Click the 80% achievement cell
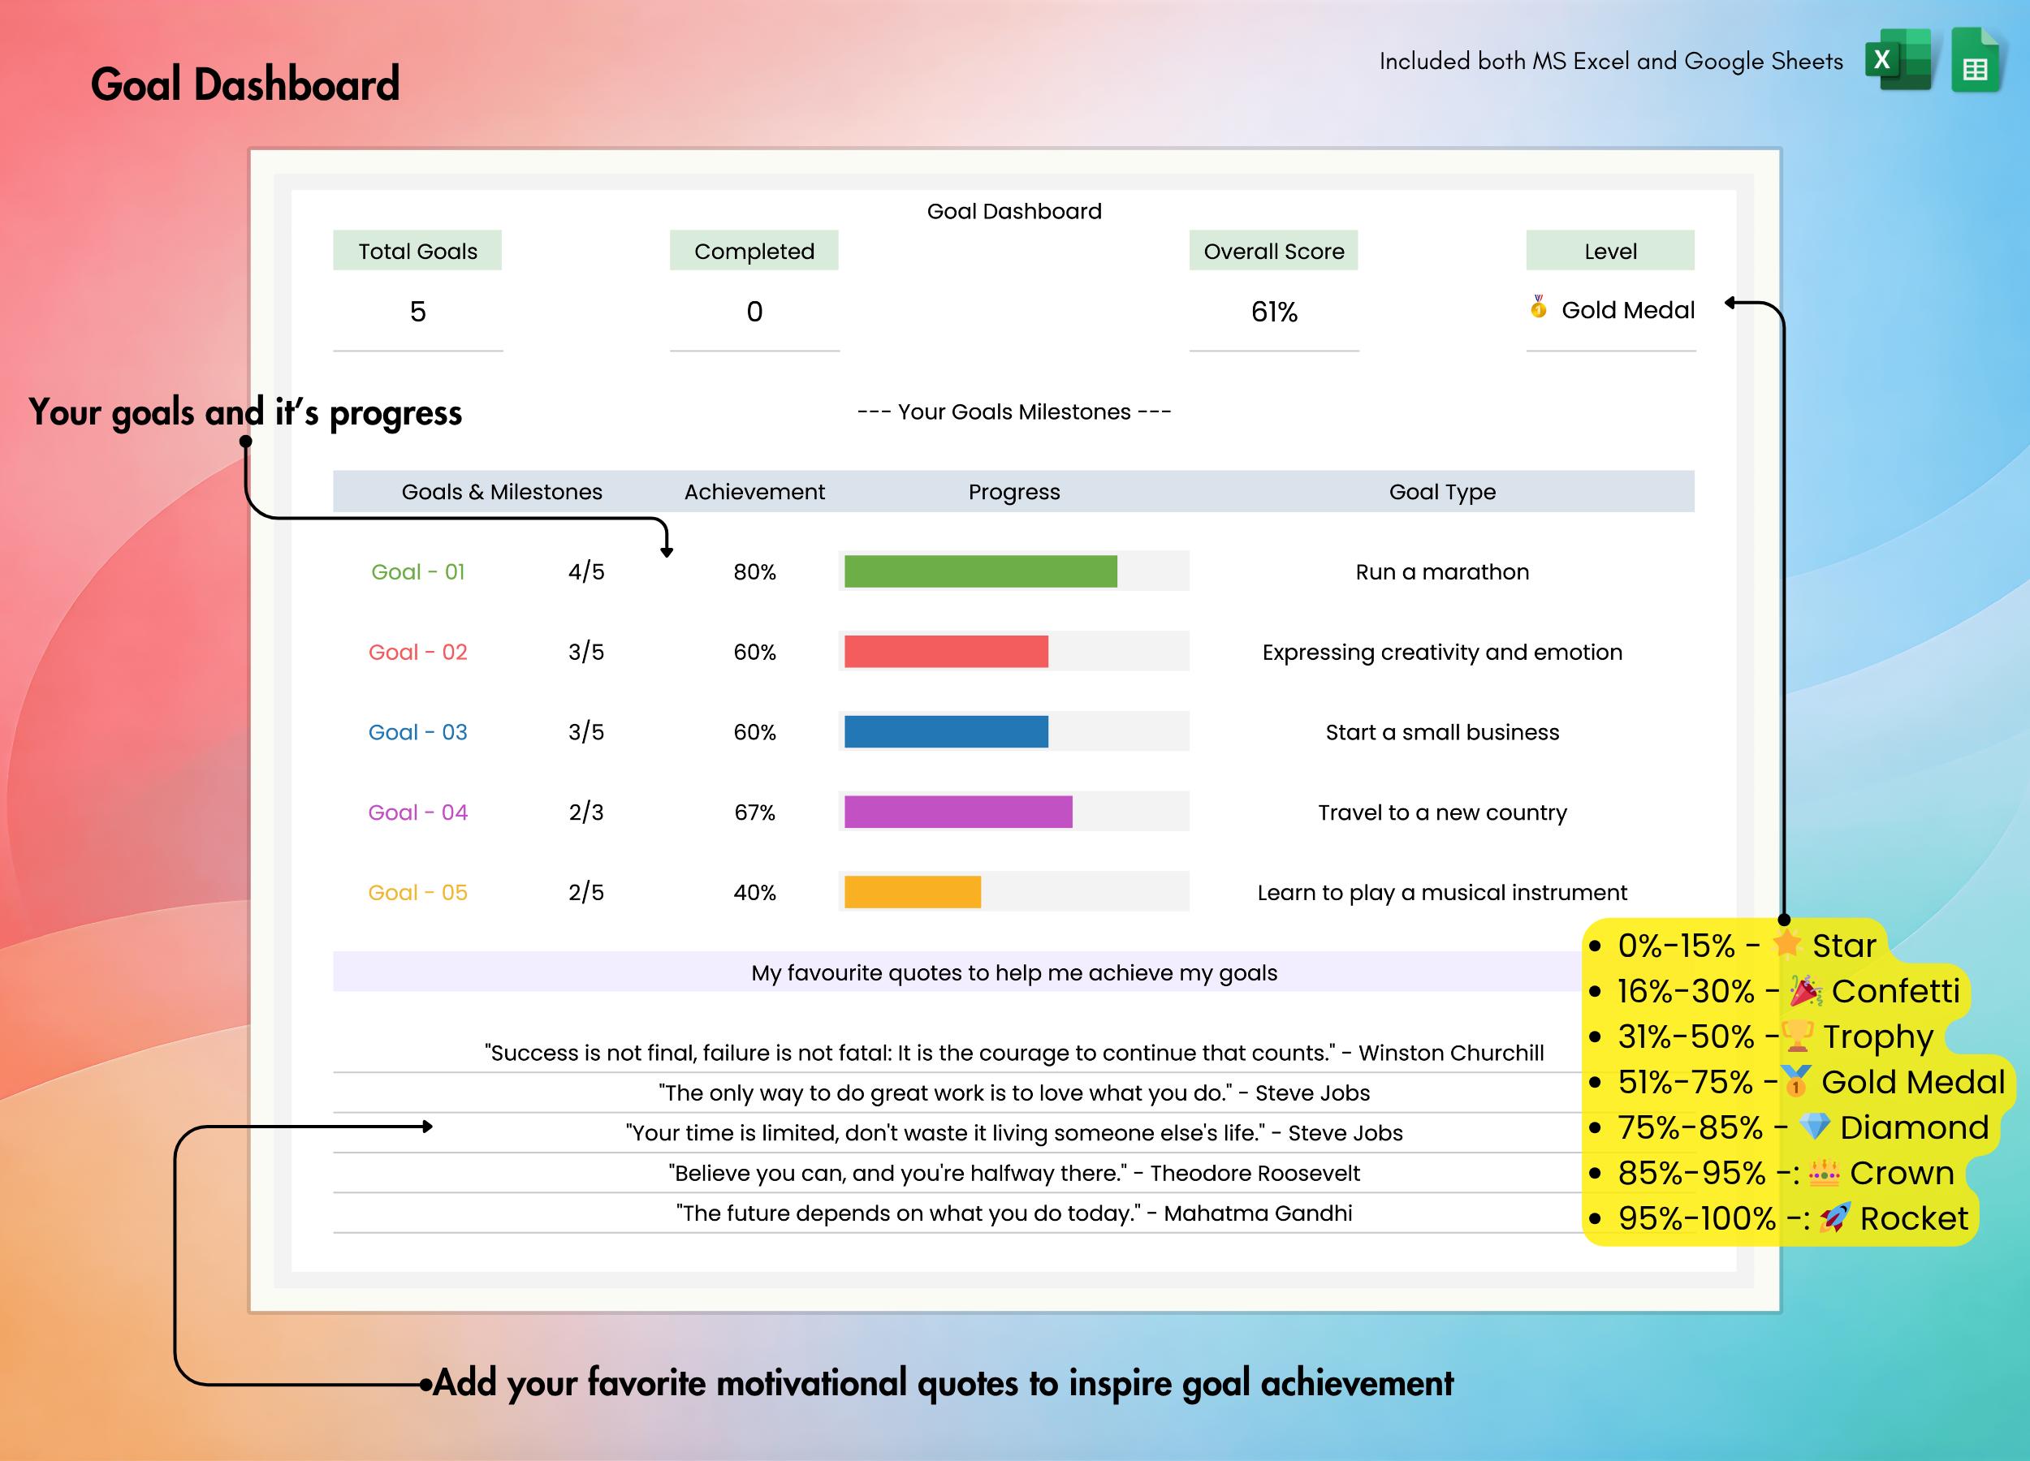 coord(754,571)
